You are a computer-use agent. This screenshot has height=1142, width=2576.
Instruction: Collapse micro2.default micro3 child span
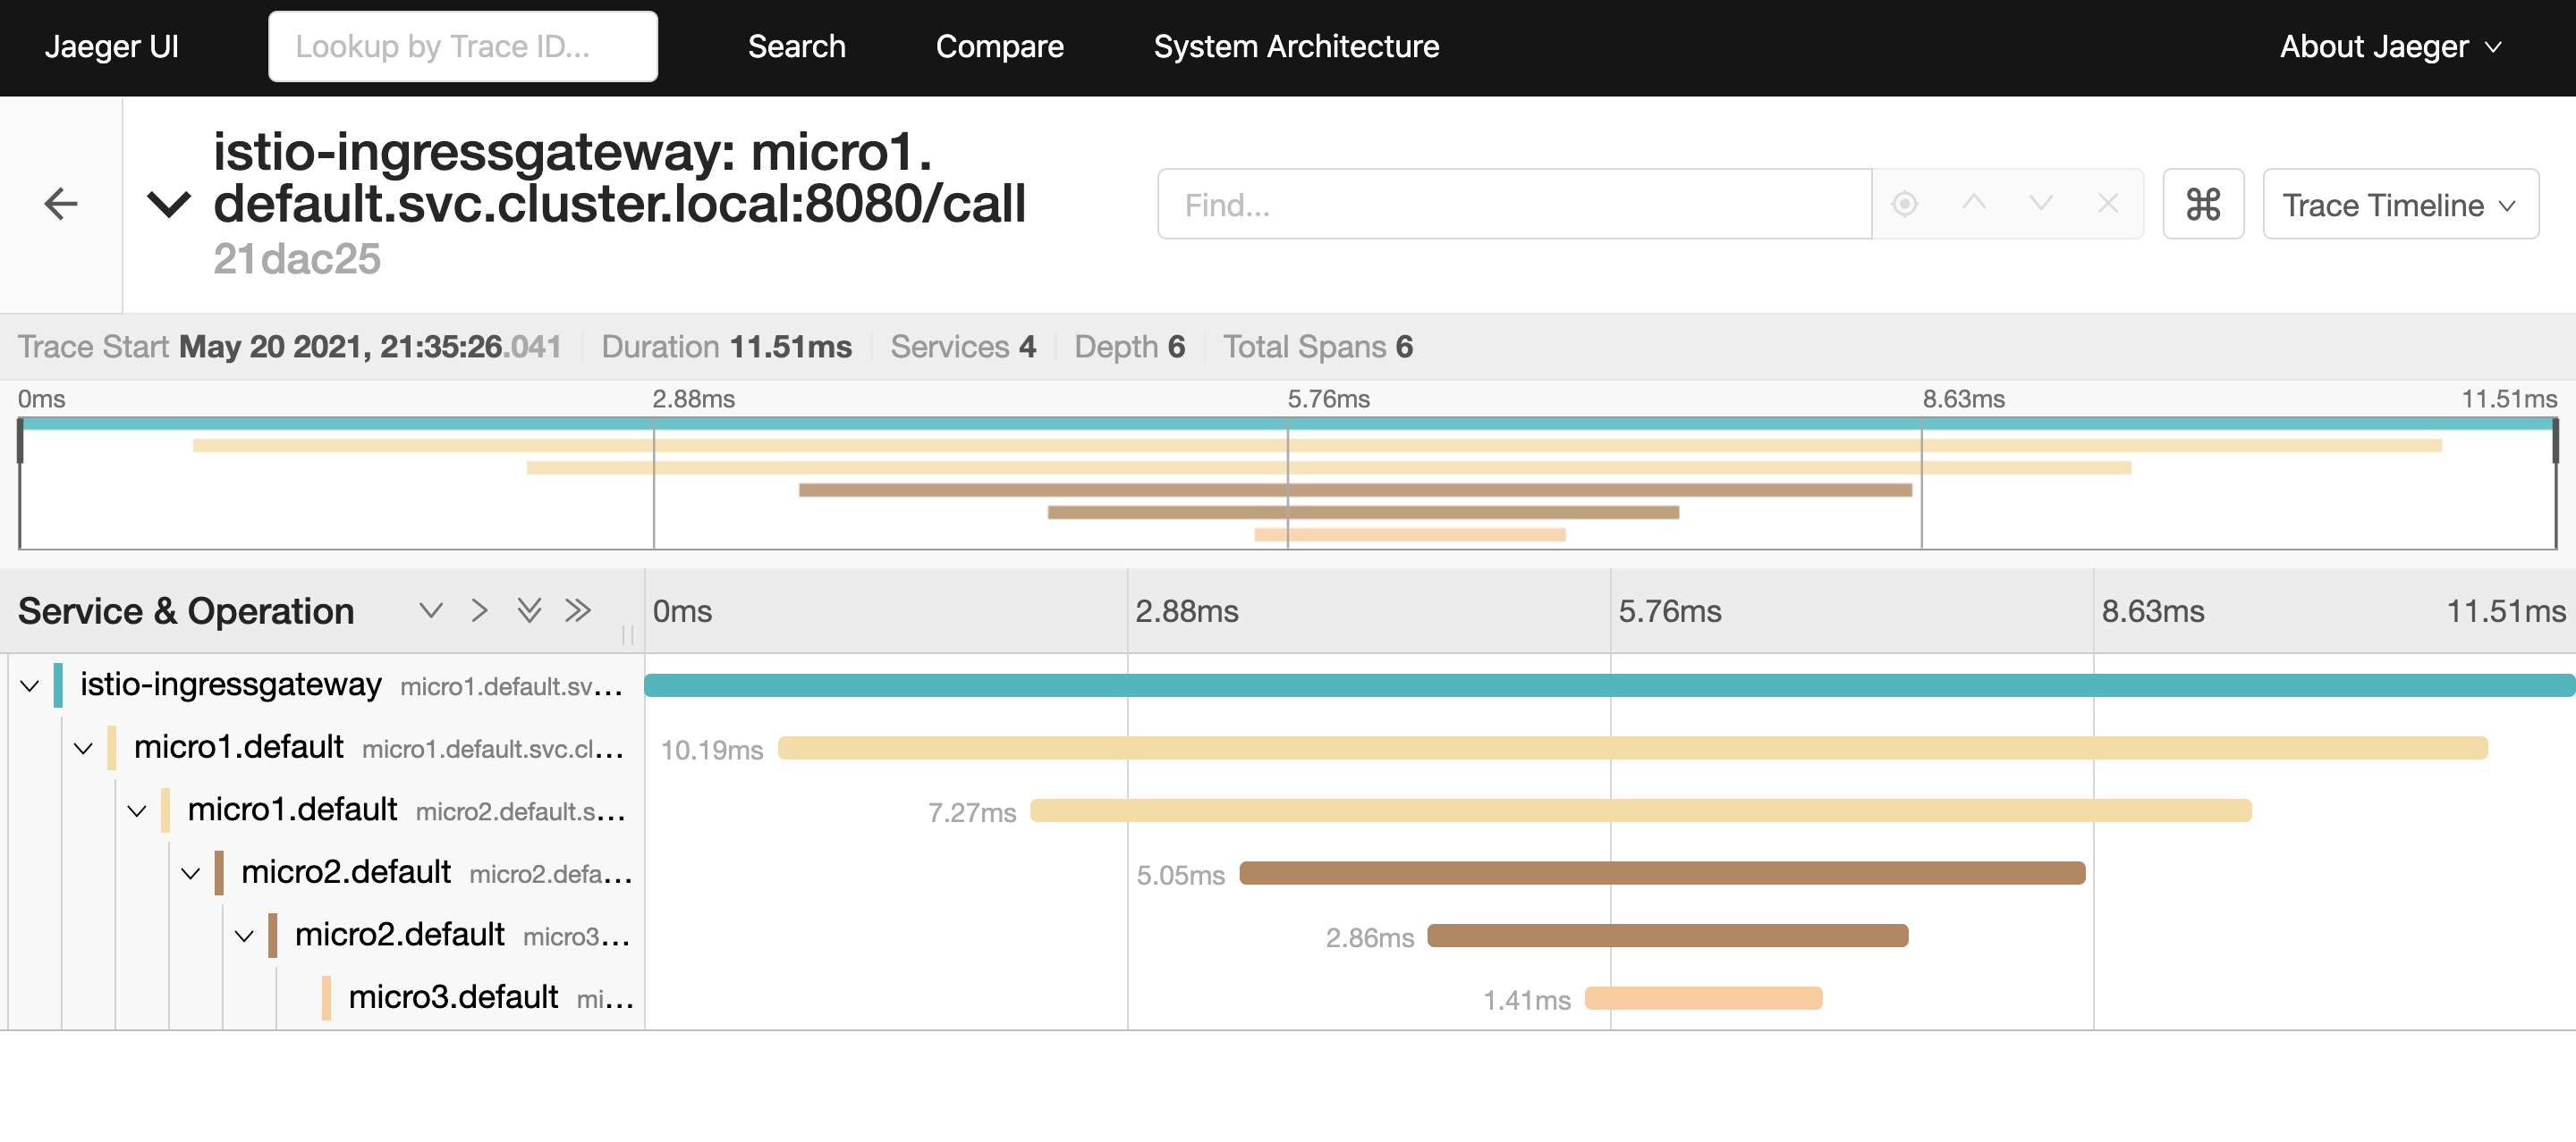pyautogui.click(x=244, y=936)
